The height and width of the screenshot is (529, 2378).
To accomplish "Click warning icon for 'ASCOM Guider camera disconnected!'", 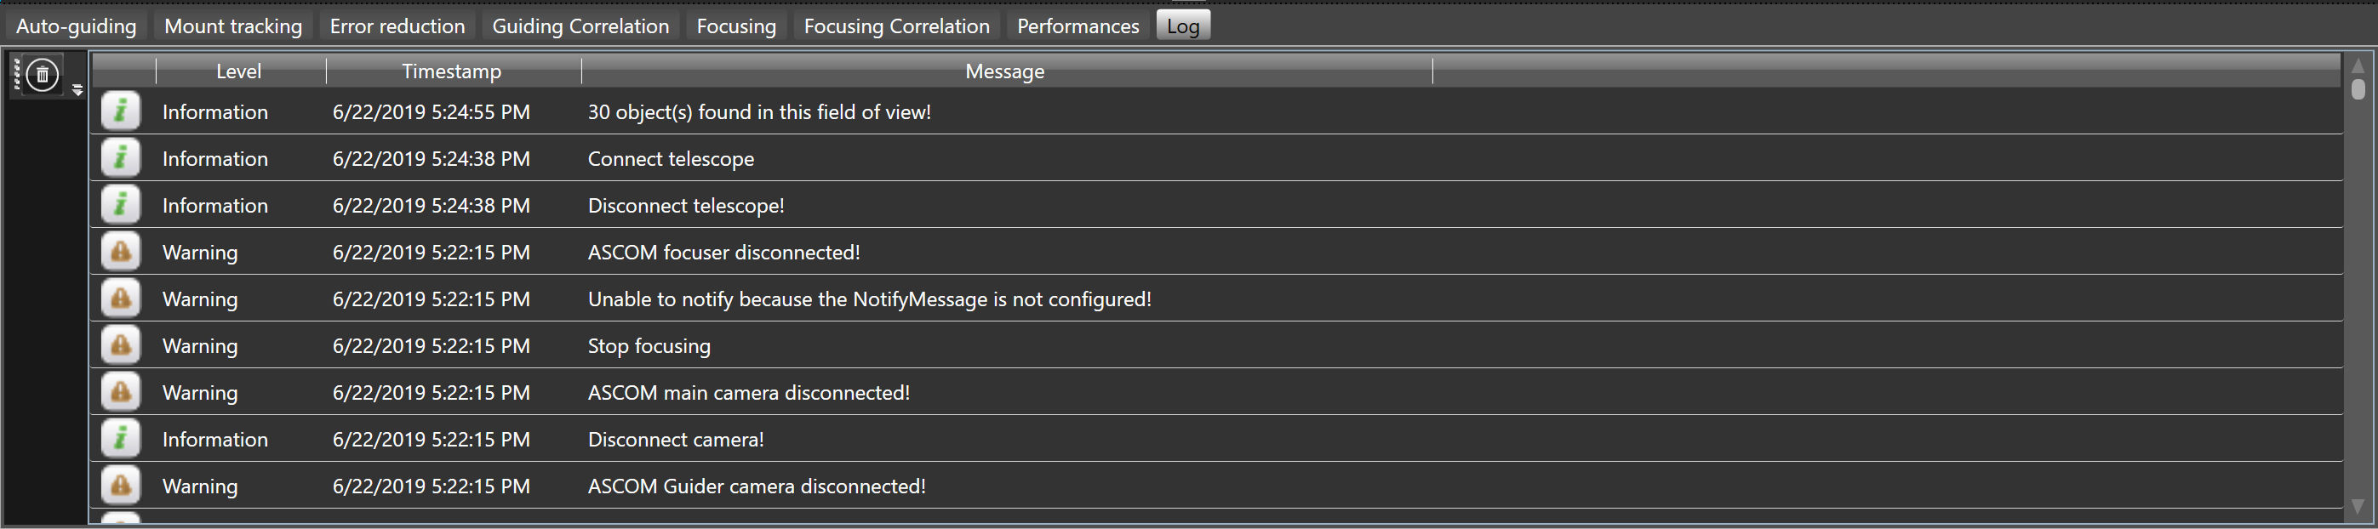I will [121, 486].
